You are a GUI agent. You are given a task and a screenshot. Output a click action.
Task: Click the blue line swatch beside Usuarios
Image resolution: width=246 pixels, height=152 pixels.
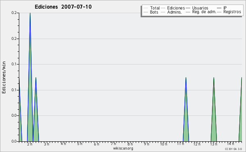(188, 8)
